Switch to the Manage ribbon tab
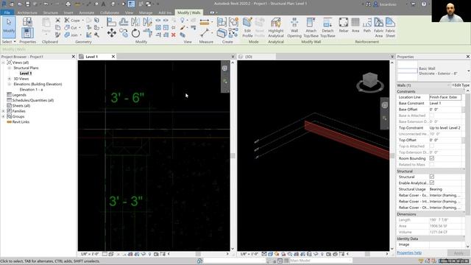This screenshot has width=471, height=265. (x=146, y=13)
